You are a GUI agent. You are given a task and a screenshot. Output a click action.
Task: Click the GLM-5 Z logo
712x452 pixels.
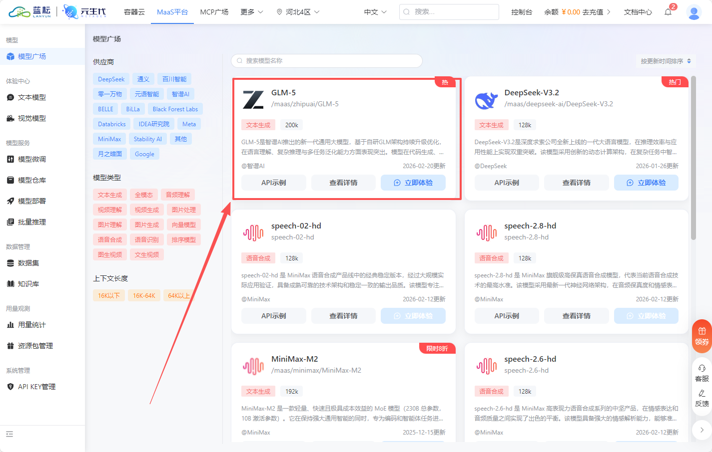click(253, 99)
